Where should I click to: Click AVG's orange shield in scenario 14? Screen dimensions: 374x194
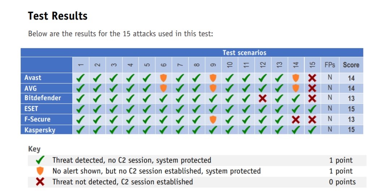pyautogui.click(x=296, y=88)
